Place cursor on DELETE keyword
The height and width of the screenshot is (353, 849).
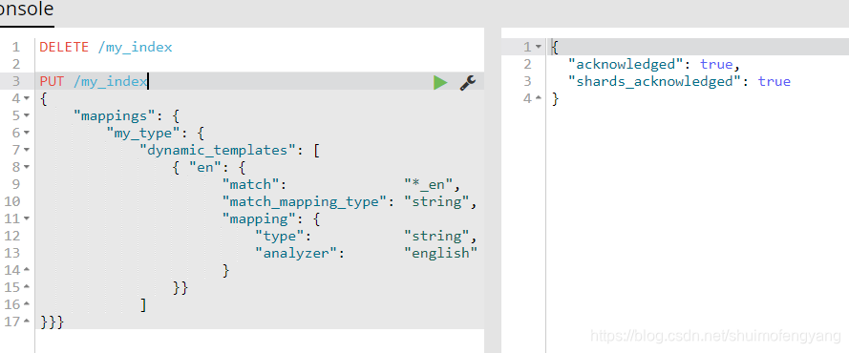pyautogui.click(x=64, y=47)
